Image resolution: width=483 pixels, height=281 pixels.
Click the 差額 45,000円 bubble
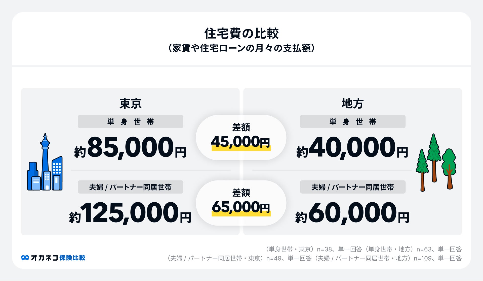tap(241, 138)
